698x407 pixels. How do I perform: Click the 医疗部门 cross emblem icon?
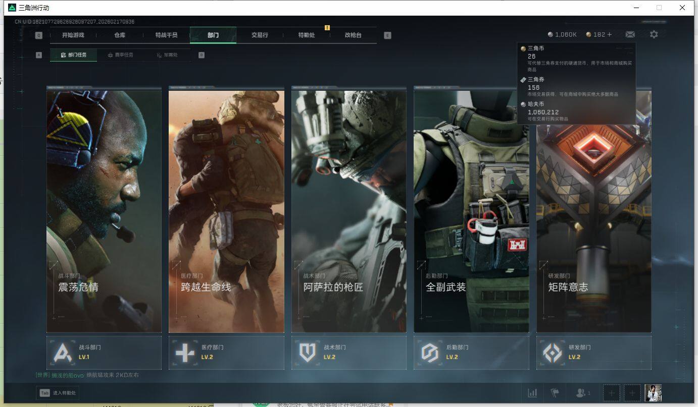tap(185, 353)
